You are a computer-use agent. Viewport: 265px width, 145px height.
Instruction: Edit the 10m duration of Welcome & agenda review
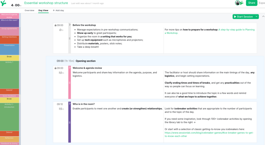(x=61, y=73)
